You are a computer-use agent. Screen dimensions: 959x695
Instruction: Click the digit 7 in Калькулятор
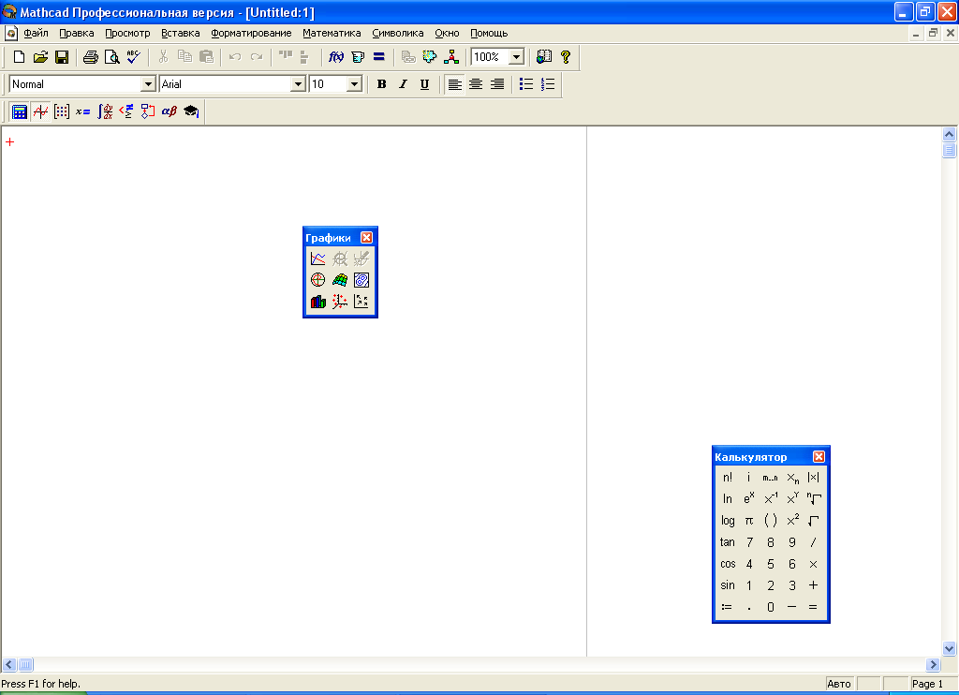pos(749,542)
